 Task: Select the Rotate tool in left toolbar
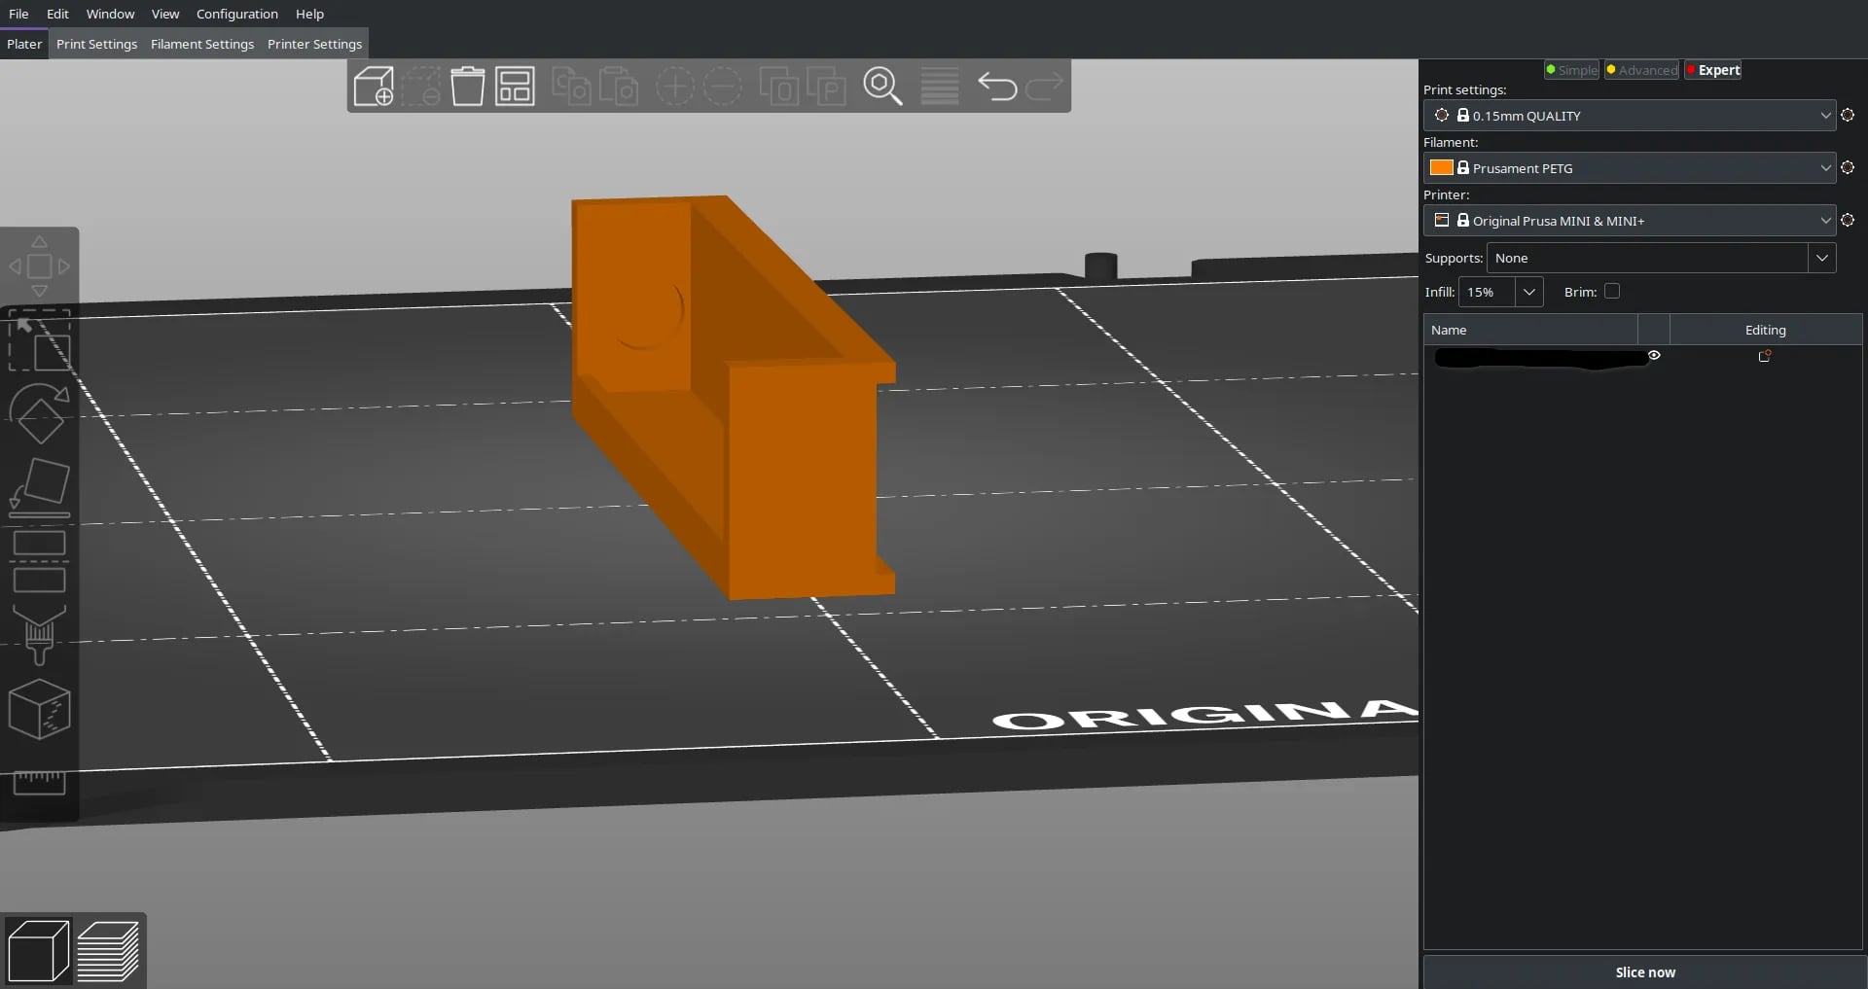click(39, 414)
